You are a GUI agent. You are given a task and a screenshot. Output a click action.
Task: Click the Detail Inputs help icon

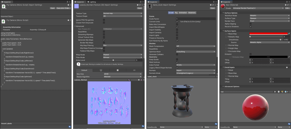click(x=287, y=67)
